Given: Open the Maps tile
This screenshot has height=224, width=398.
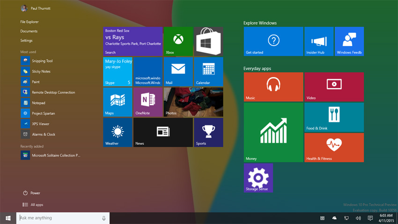Looking at the screenshot, I should [x=118, y=102].
